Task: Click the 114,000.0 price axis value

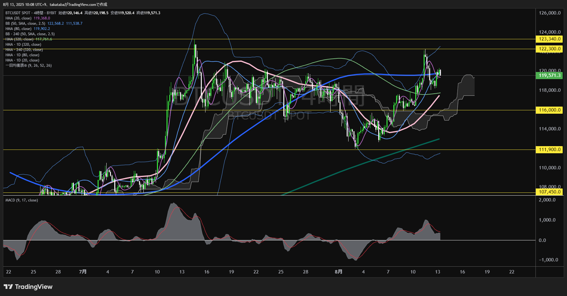Action: [x=549, y=129]
